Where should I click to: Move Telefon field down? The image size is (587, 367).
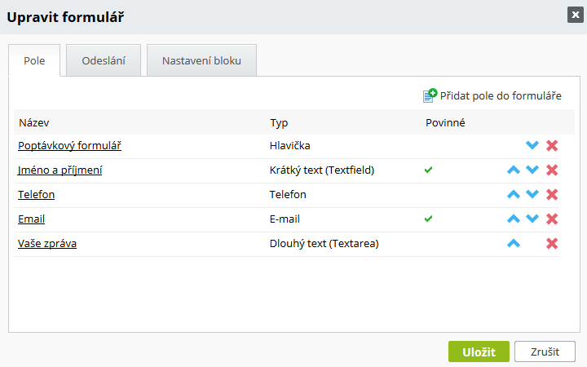(x=532, y=194)
